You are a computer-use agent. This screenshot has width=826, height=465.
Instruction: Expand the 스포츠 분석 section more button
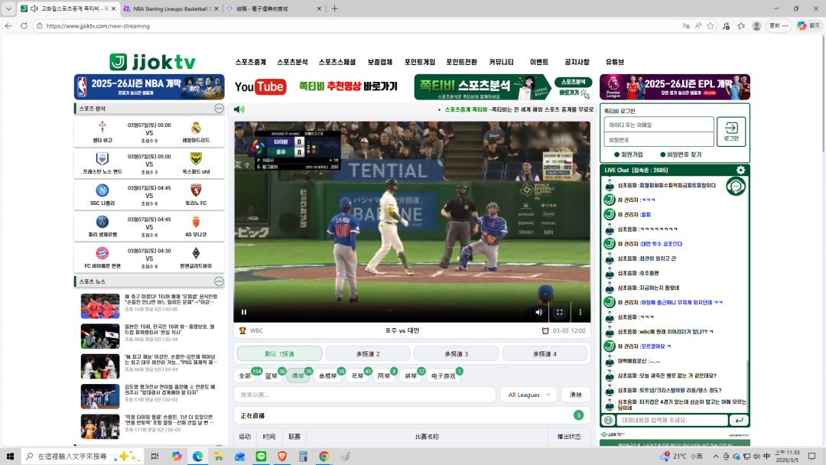pyautogui.click(x=219, y=109)
